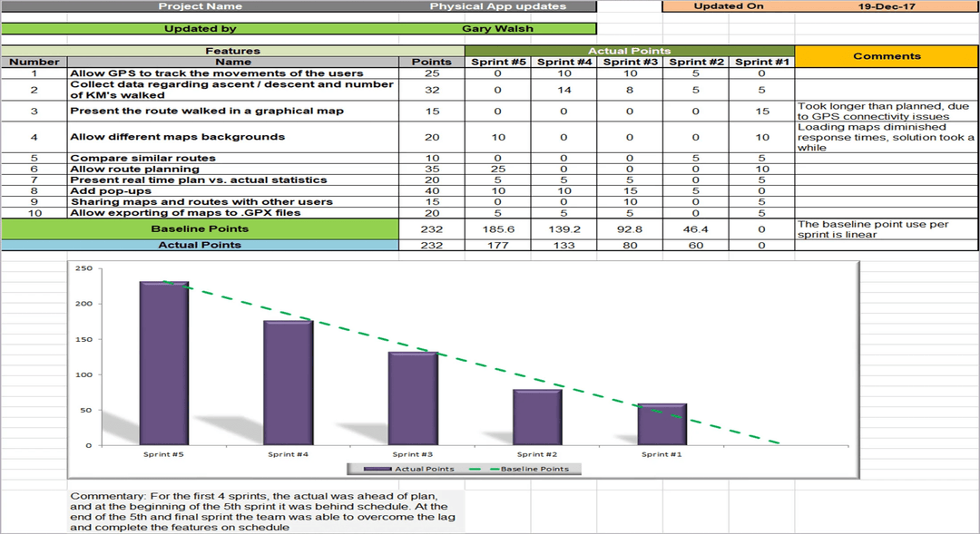Click the green Actual Points header above sprints
This screenshot has height=534, width=980.
pos(630,51)
